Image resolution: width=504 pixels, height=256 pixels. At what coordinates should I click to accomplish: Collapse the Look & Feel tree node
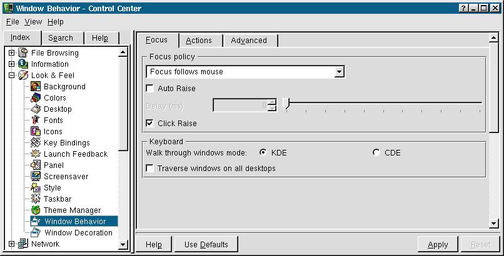tap(12, 75)
